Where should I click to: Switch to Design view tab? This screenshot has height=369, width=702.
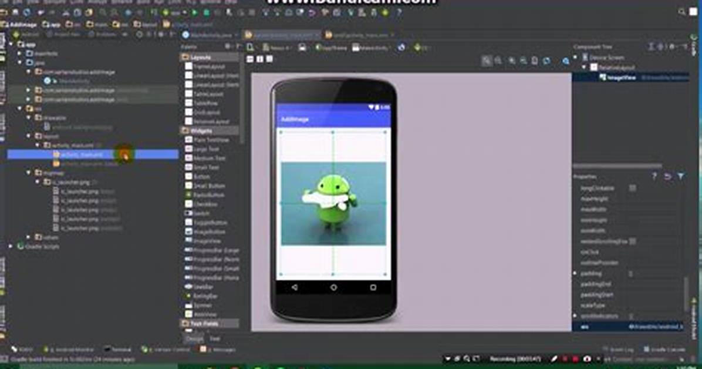click(194, 339)
